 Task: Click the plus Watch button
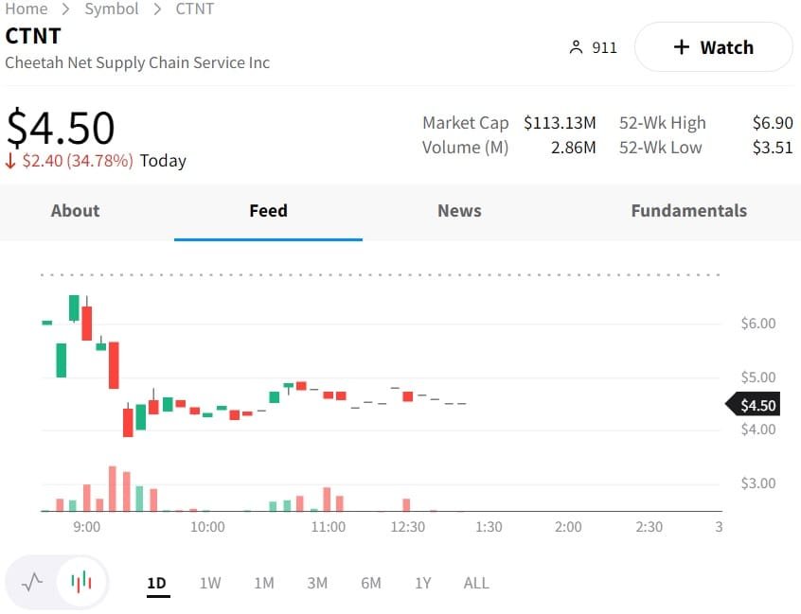point(713,47)
